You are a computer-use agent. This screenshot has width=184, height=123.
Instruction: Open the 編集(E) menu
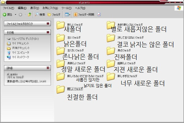(x=22, y=8)
